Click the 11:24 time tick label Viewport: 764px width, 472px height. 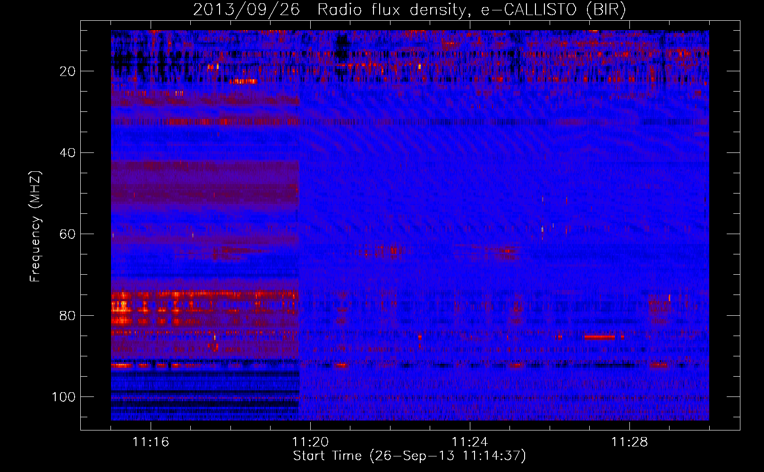[470, 442]
